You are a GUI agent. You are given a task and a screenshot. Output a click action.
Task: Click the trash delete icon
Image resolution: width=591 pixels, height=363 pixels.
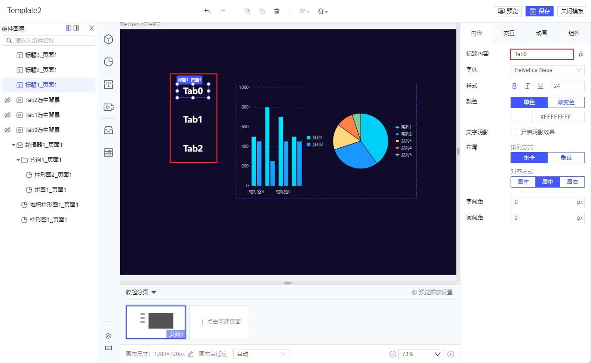tap(277, 11)
